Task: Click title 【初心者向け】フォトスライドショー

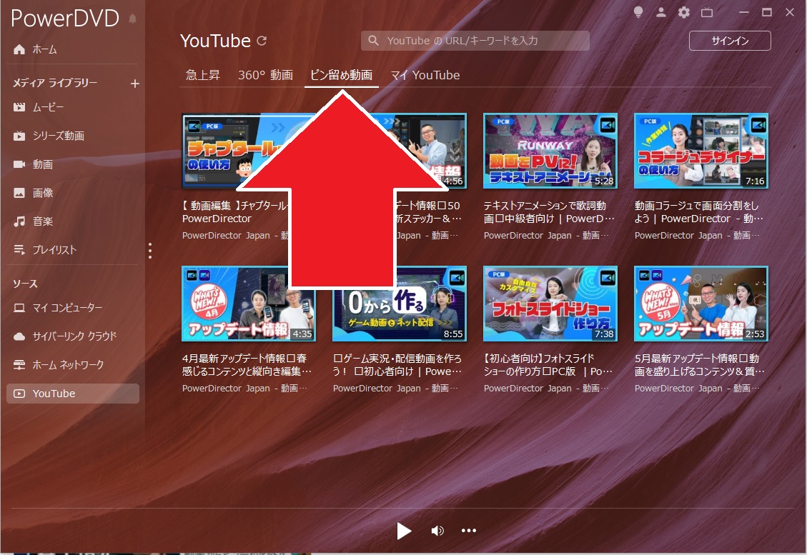Action: point(548,365)
